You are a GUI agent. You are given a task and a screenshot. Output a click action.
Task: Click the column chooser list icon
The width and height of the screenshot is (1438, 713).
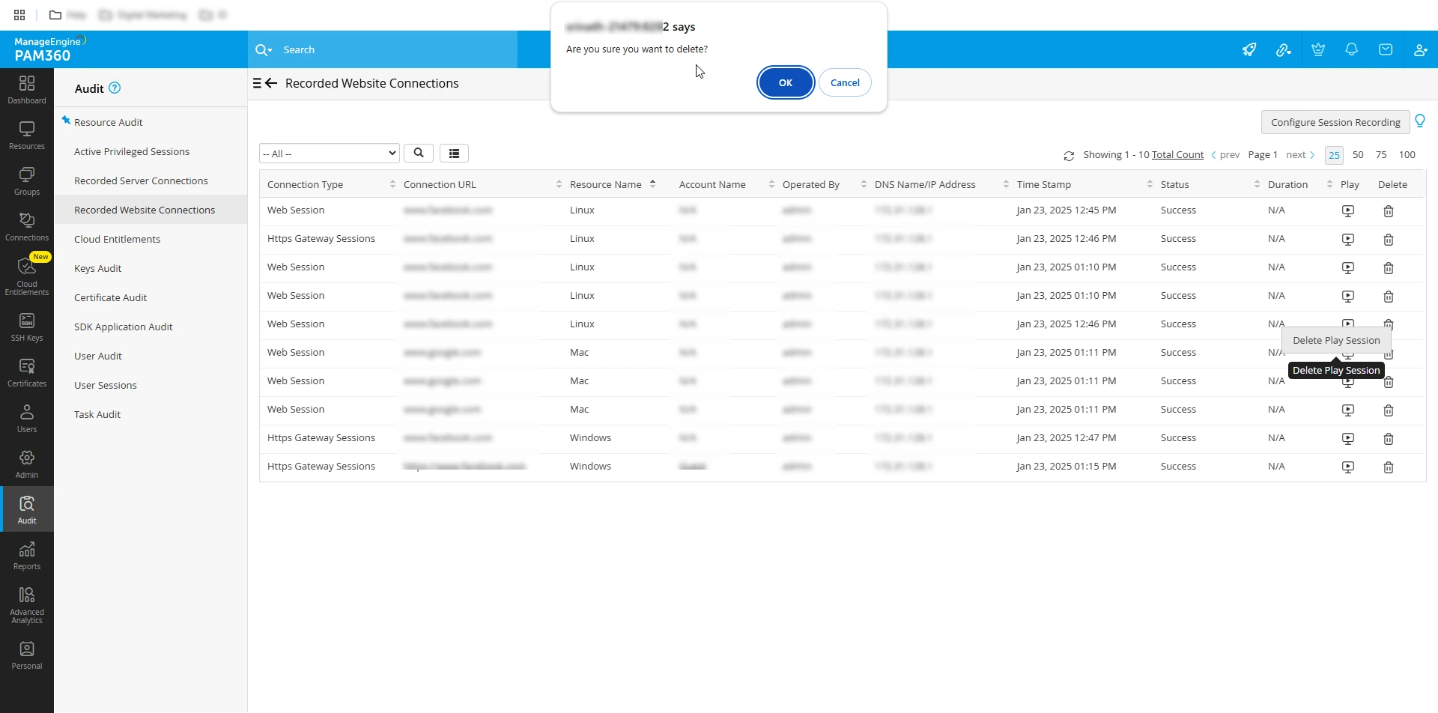pyautogui.click(x=454, y=154)
